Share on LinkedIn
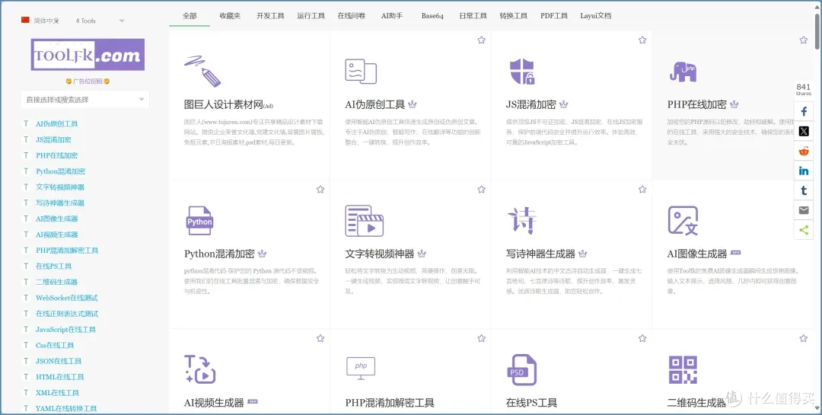 (x=804, y=171)
